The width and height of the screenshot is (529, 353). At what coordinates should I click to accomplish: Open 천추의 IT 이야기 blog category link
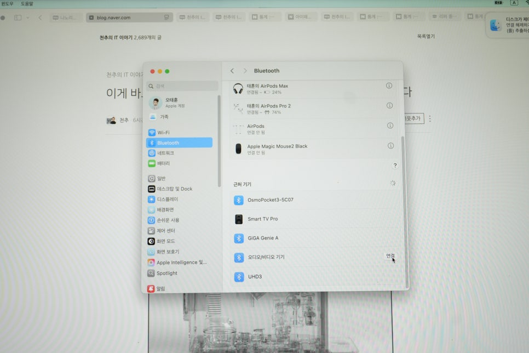(125, 75)
